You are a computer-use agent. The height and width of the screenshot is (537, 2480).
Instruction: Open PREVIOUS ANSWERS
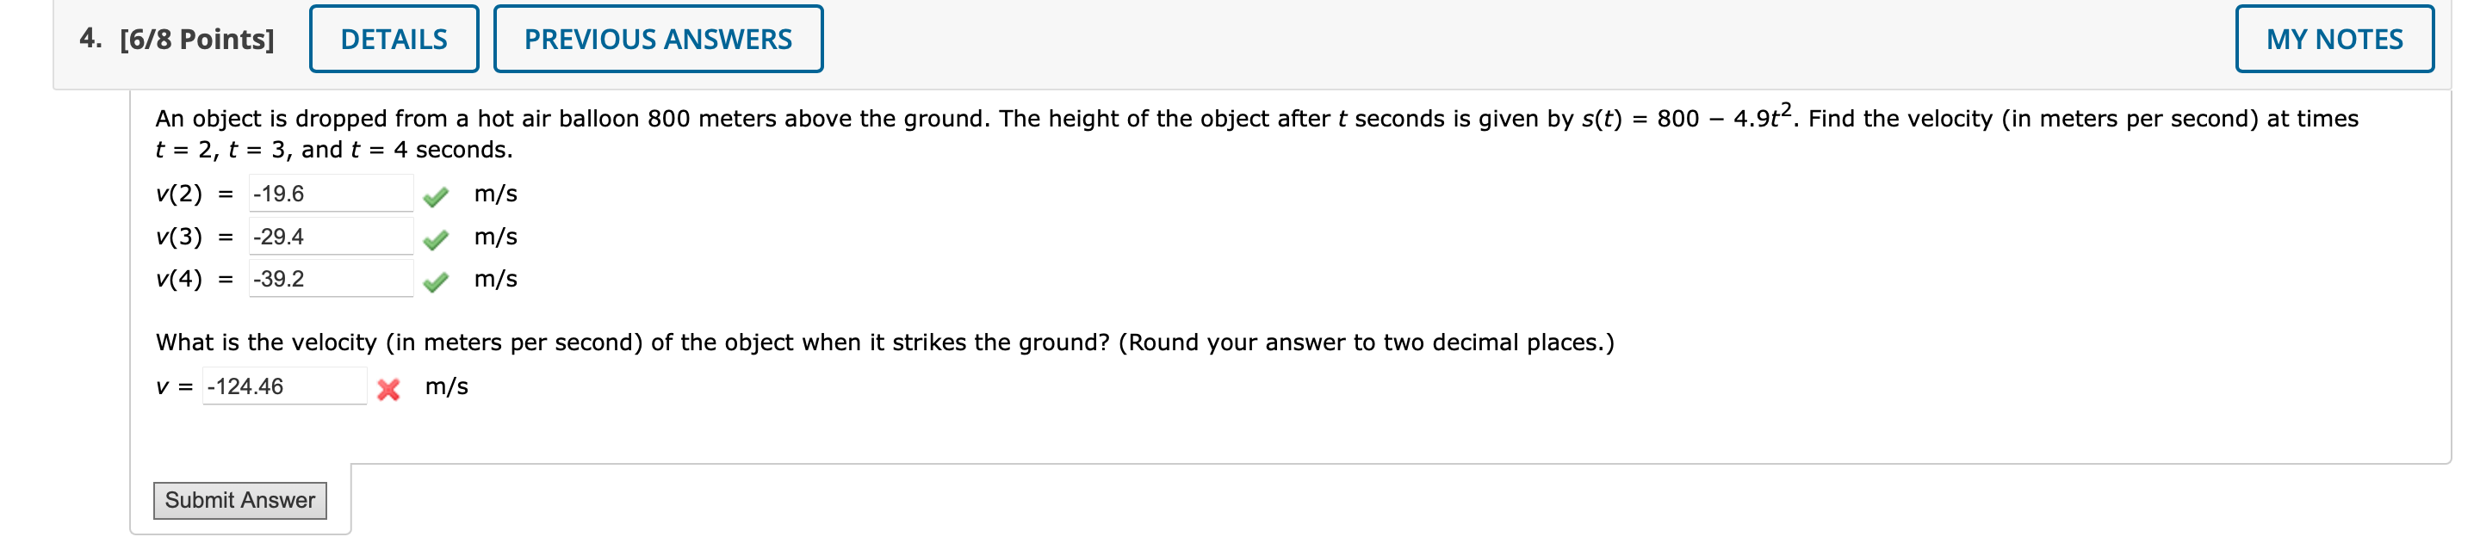tap(659, 39)
